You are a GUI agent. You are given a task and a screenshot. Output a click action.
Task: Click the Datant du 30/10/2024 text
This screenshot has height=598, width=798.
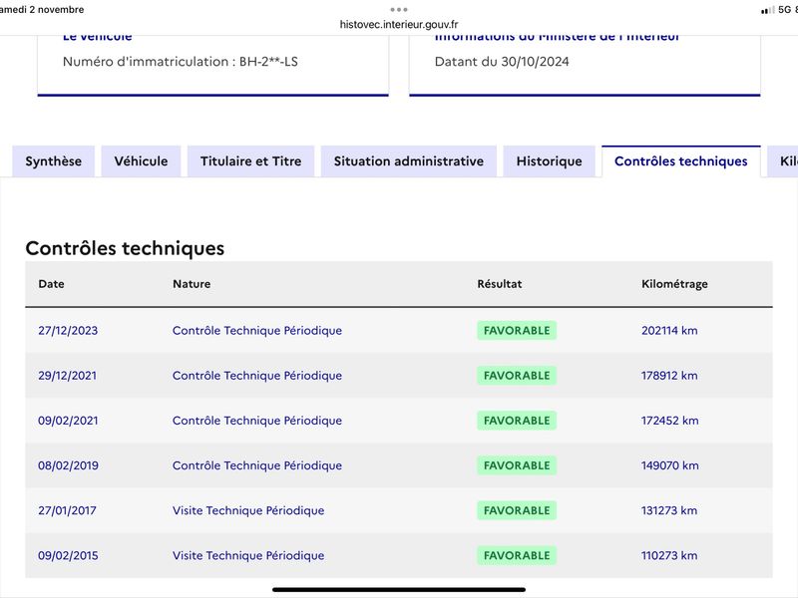pos(502,62)
